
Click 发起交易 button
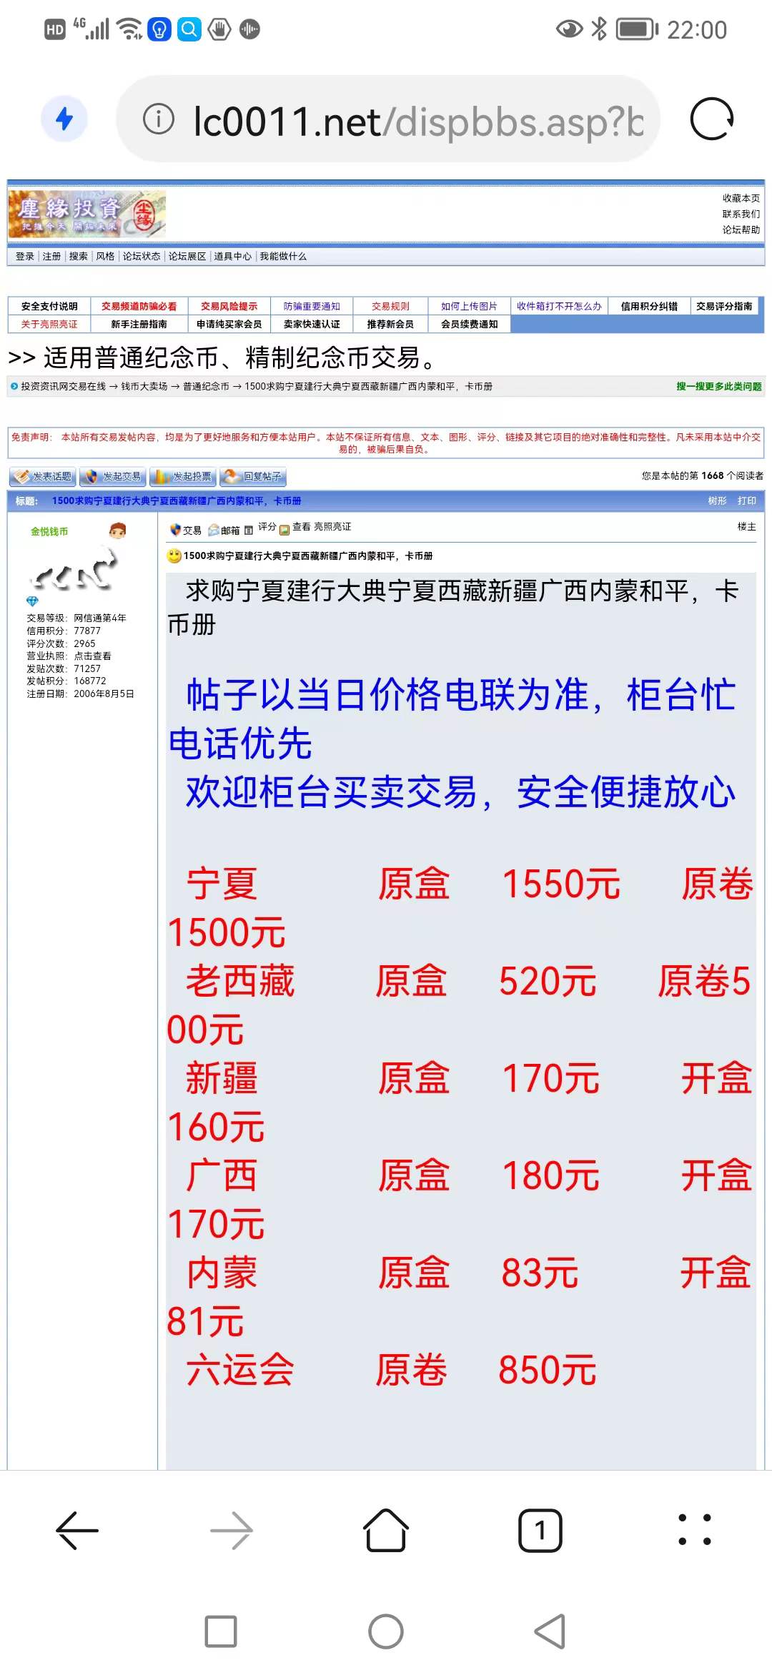113,476
